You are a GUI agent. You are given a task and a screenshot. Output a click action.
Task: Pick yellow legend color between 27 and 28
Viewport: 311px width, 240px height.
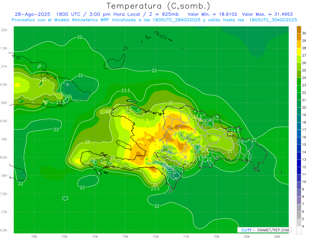[x=299, y=52]
